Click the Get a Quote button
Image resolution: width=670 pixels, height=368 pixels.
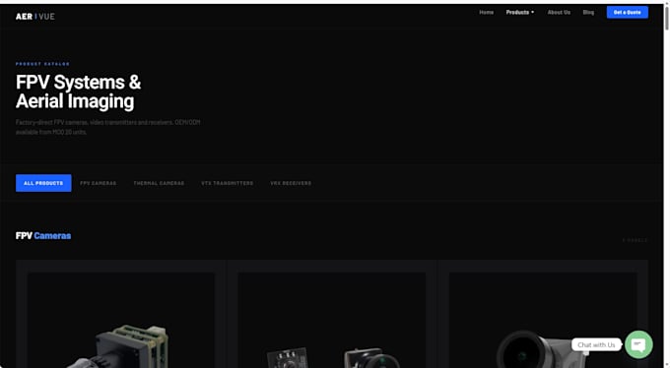[x=627, y=13]
